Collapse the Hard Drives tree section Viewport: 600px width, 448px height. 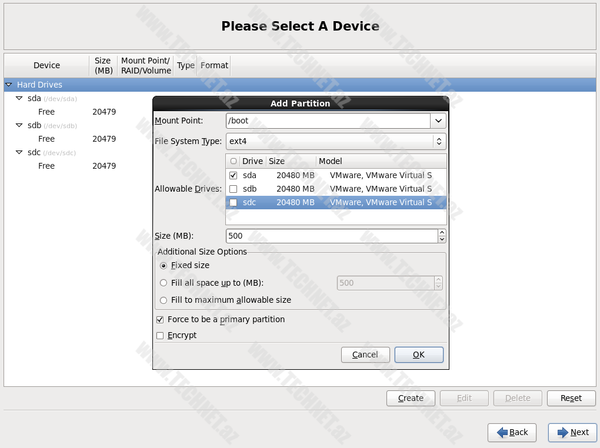(x=9, y=85)
